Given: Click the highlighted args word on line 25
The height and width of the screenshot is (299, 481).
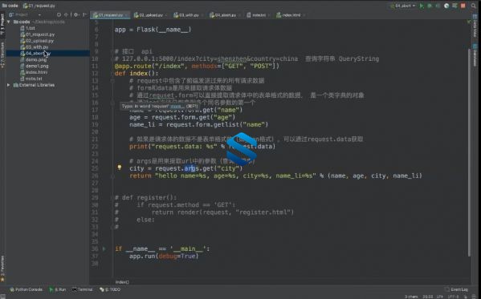Looking at the screenshot, I should point(191,168).
